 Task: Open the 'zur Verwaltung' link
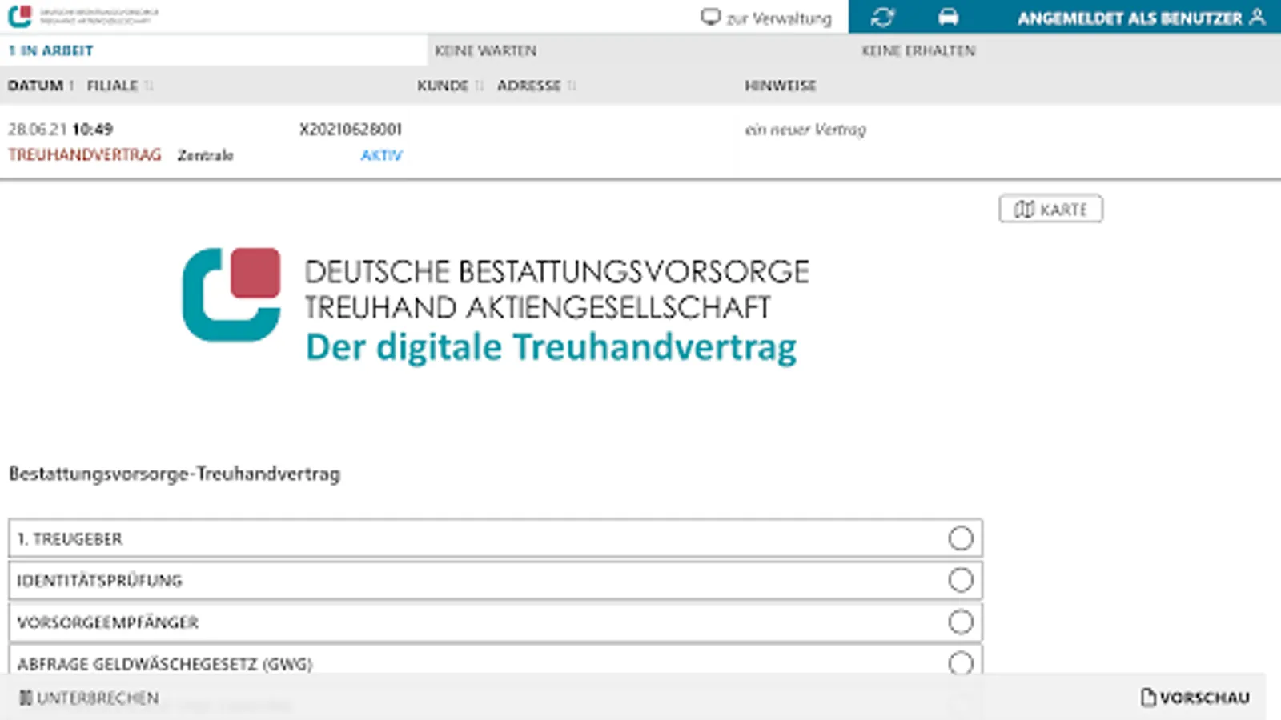(766, 18)
